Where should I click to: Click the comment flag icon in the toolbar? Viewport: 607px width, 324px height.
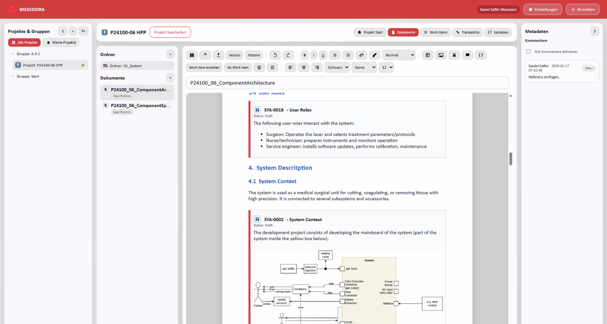[x=467, y=55]
